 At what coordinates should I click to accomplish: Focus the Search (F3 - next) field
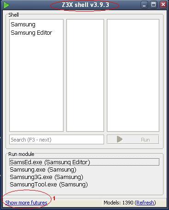57,140
